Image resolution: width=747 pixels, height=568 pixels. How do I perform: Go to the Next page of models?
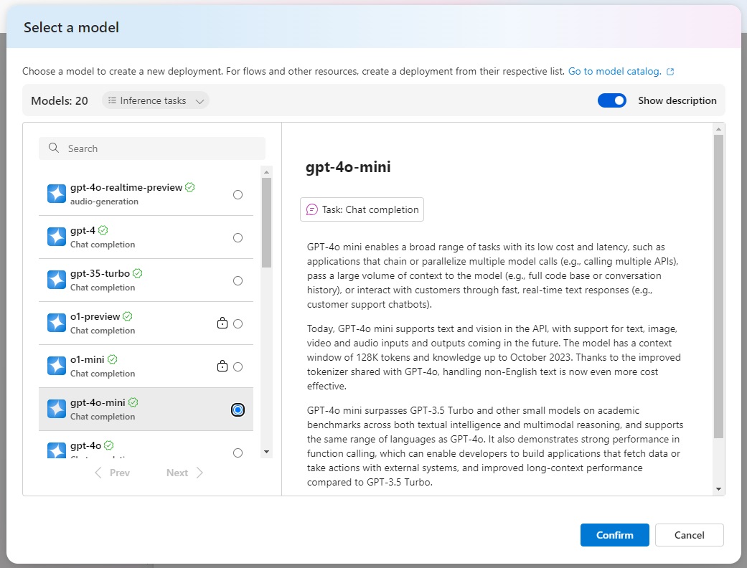(184, 473)
